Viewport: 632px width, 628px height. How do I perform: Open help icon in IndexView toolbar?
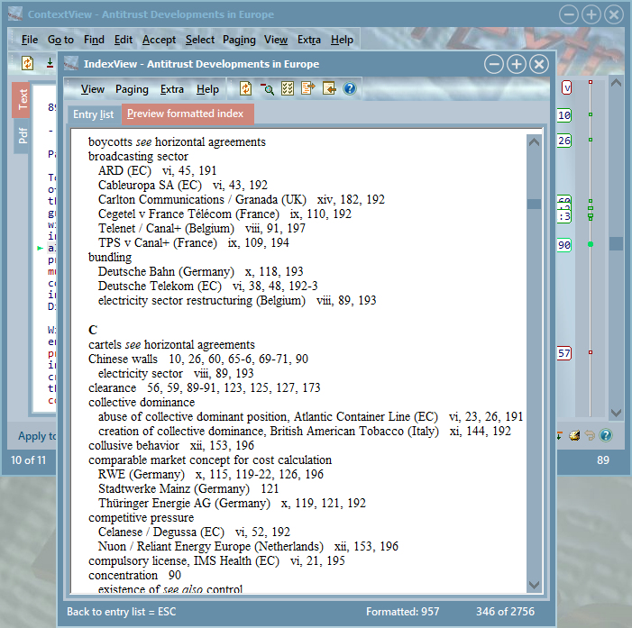click(350, 88)
